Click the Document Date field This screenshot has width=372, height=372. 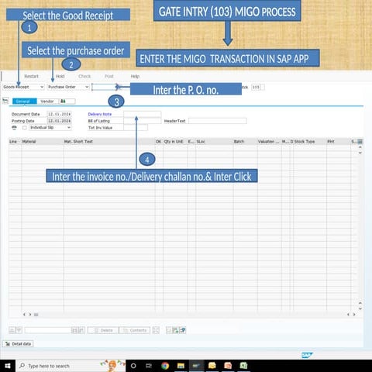[x=59, y=114]
